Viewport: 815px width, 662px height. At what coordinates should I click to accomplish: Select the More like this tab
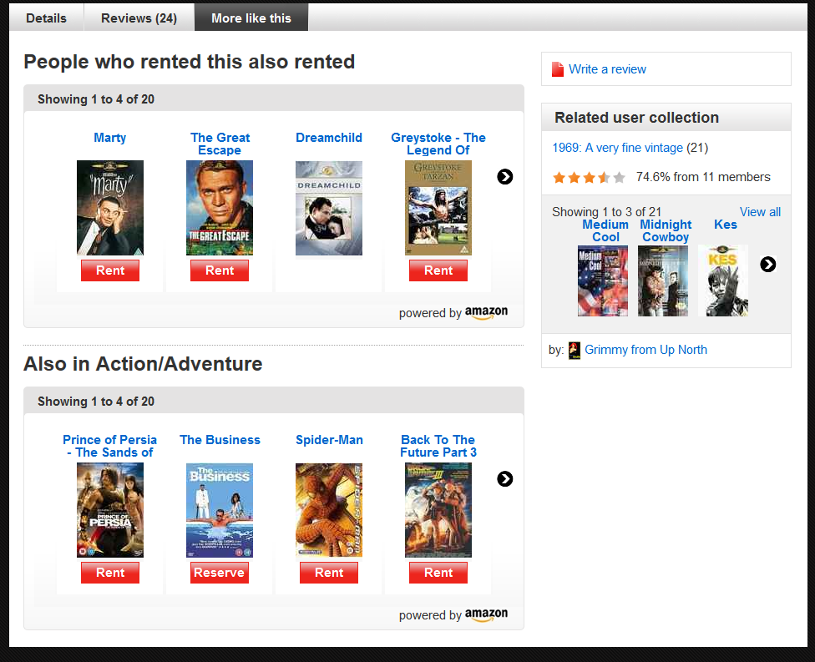(251, 18)
